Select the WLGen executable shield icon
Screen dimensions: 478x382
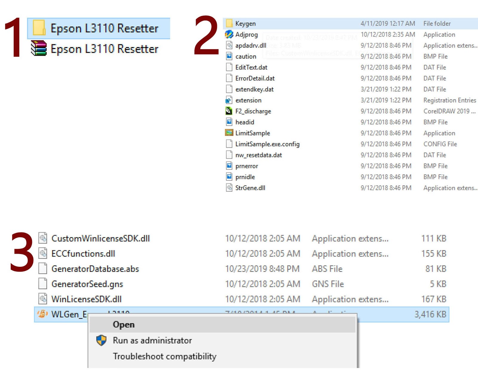[43, 314]
